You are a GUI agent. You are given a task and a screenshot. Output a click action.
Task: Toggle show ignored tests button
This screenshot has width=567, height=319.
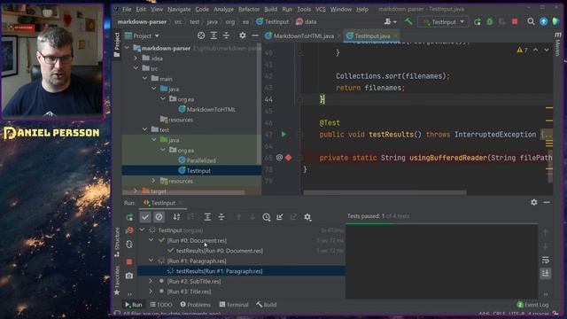(x=159, y=217)
